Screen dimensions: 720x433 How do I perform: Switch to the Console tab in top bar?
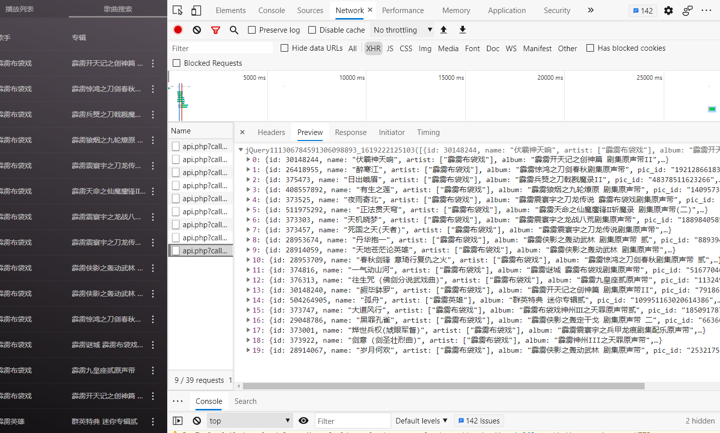[x=272, y=10]
